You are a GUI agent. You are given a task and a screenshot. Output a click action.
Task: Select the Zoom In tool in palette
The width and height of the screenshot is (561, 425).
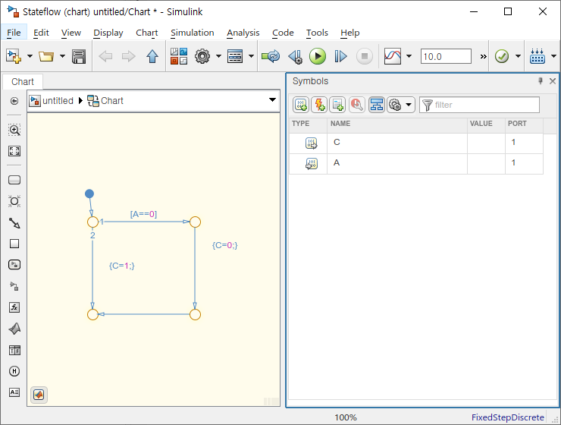(14, 130)
